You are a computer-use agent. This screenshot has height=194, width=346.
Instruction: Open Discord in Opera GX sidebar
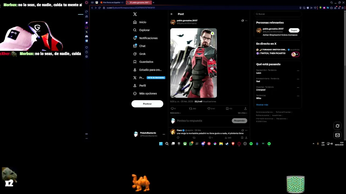(86, 36)
